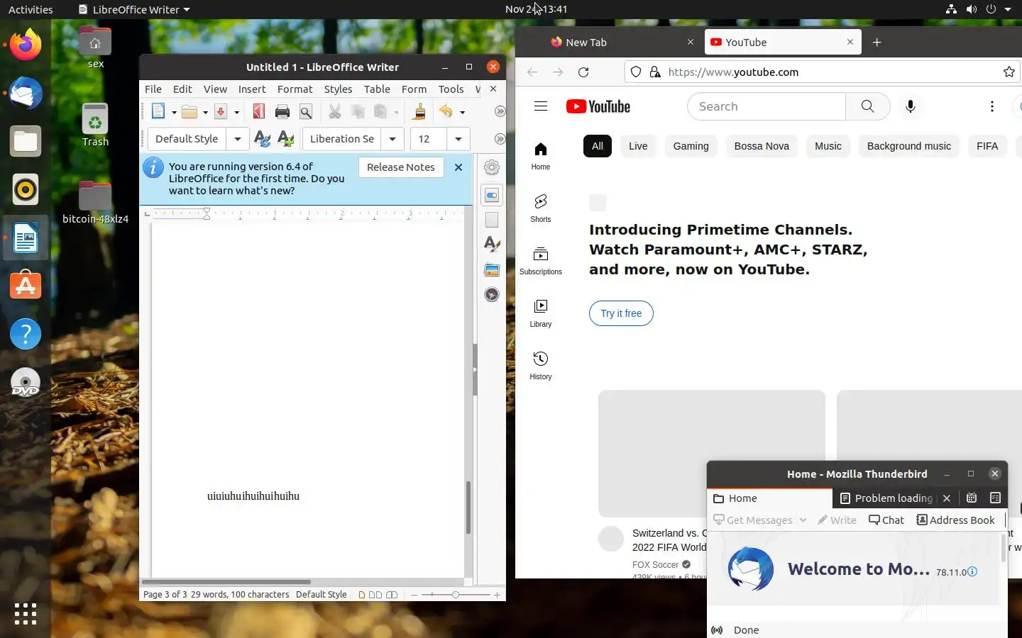Viewport: 1022px width, 638px height.
Task: Open Liberation Serif font name dropdown
Action: click(392, 139)
